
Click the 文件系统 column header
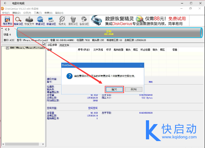tap(98, 50)
